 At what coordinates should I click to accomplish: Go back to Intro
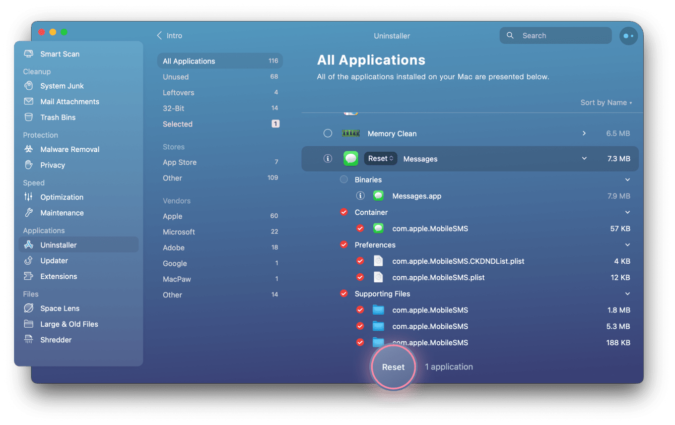(x=170, y=36)
